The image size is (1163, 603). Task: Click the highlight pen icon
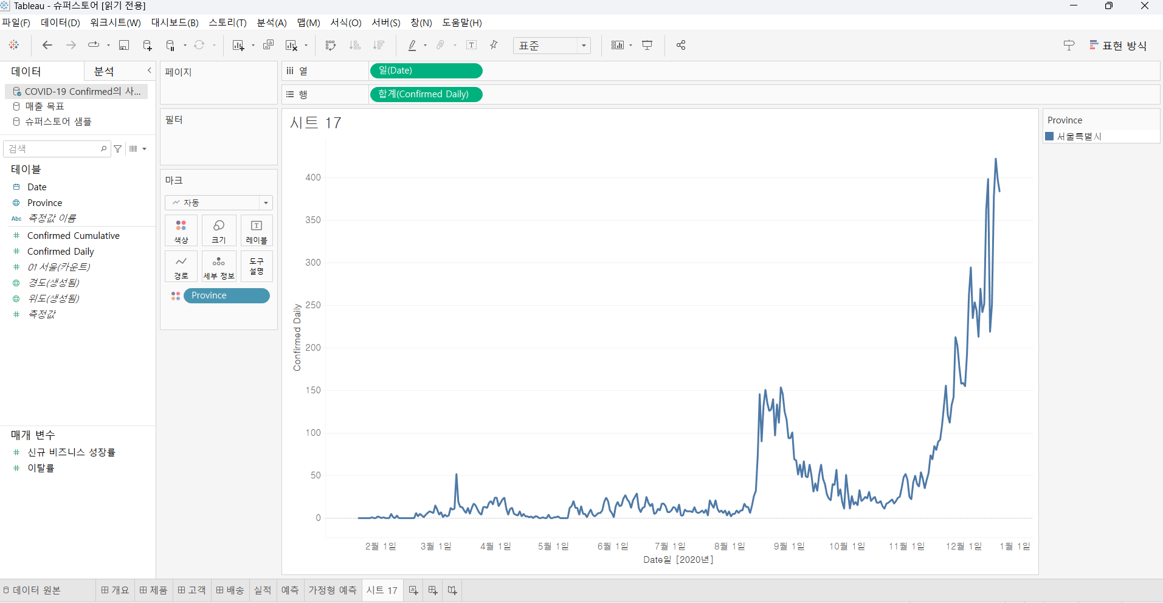click(x=412, y=45)
